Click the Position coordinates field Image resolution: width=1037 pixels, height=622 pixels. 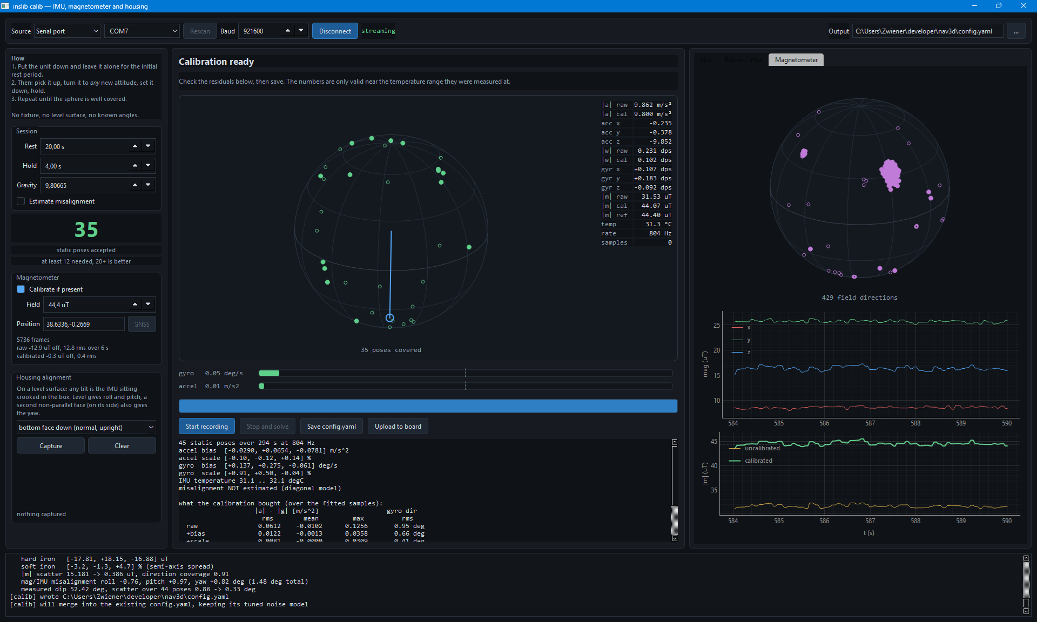point(84,324)
